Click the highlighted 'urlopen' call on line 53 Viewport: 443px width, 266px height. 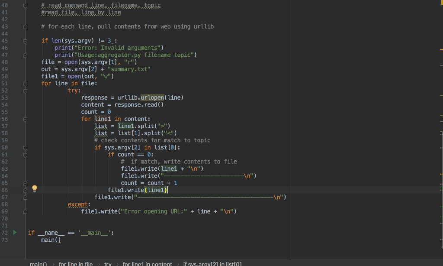152,97
